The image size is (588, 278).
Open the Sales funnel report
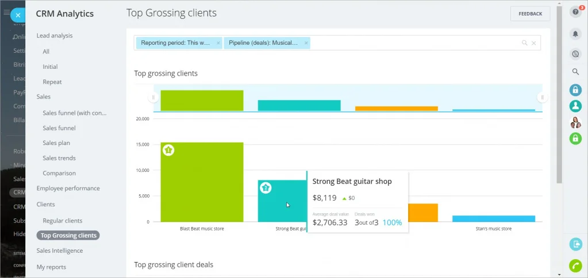coord(59,128)
